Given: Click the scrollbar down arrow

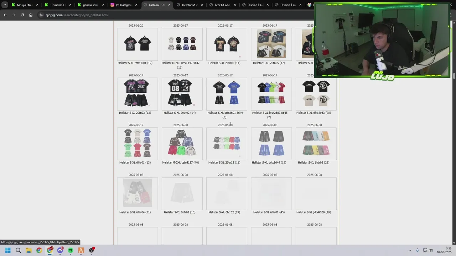Looking at the screenshot, I should pos(454,242).
